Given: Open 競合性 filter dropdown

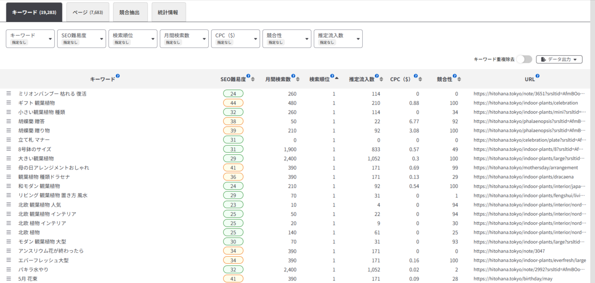Looking at the screenshot, I should (x=287, y=39).
